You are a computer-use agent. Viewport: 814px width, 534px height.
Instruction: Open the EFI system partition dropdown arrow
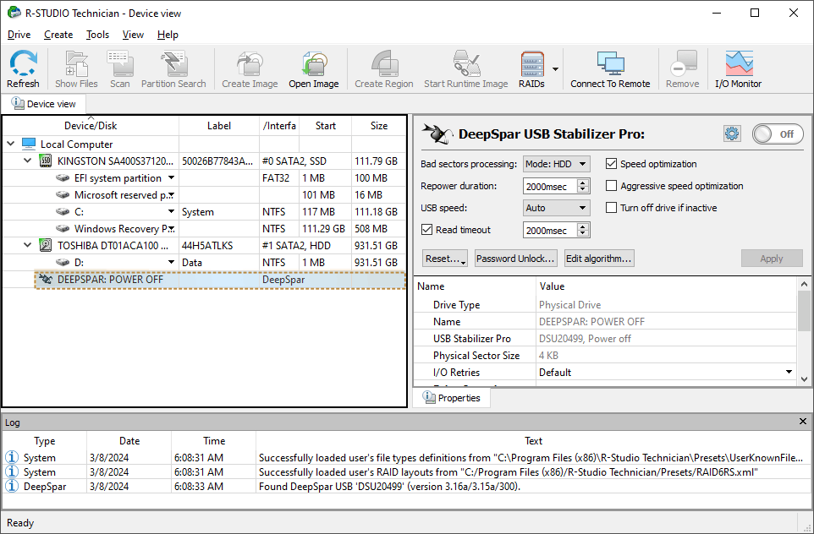[x=171, y=177]
